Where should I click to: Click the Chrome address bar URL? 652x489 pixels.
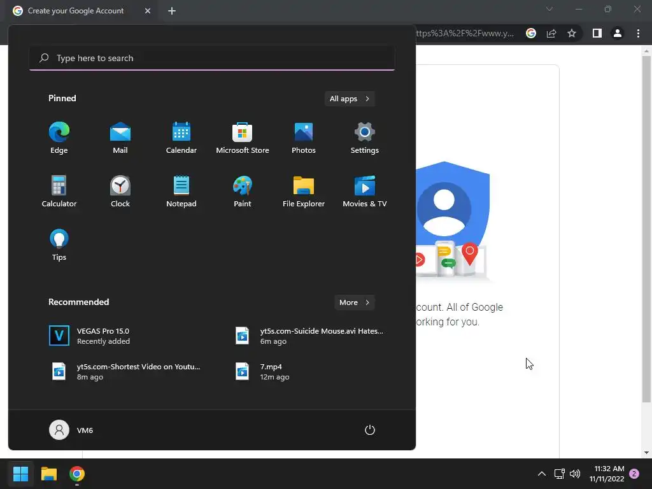pyautogui.click(x=465, y=33)
